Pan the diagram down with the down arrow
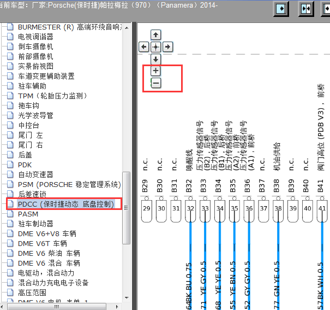The width and height of the screenshot is (330, 310). click(x=156, y=59)
